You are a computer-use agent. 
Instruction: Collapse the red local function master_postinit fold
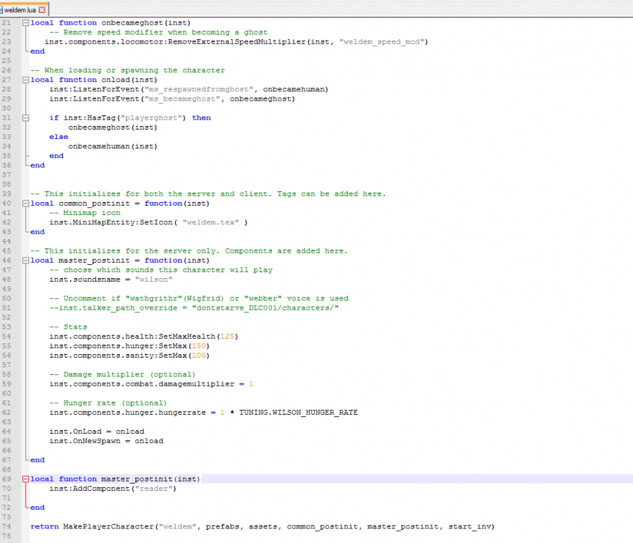[x=25, y=479]
